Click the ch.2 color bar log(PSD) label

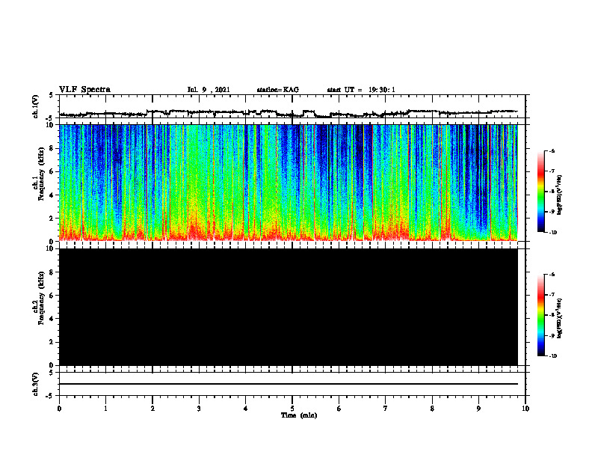tap(560, 319)
